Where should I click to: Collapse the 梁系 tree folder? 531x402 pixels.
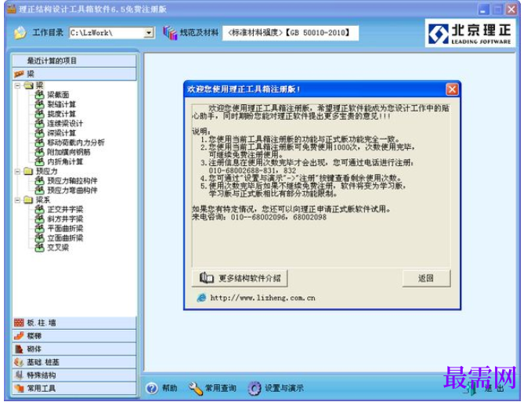18,200
